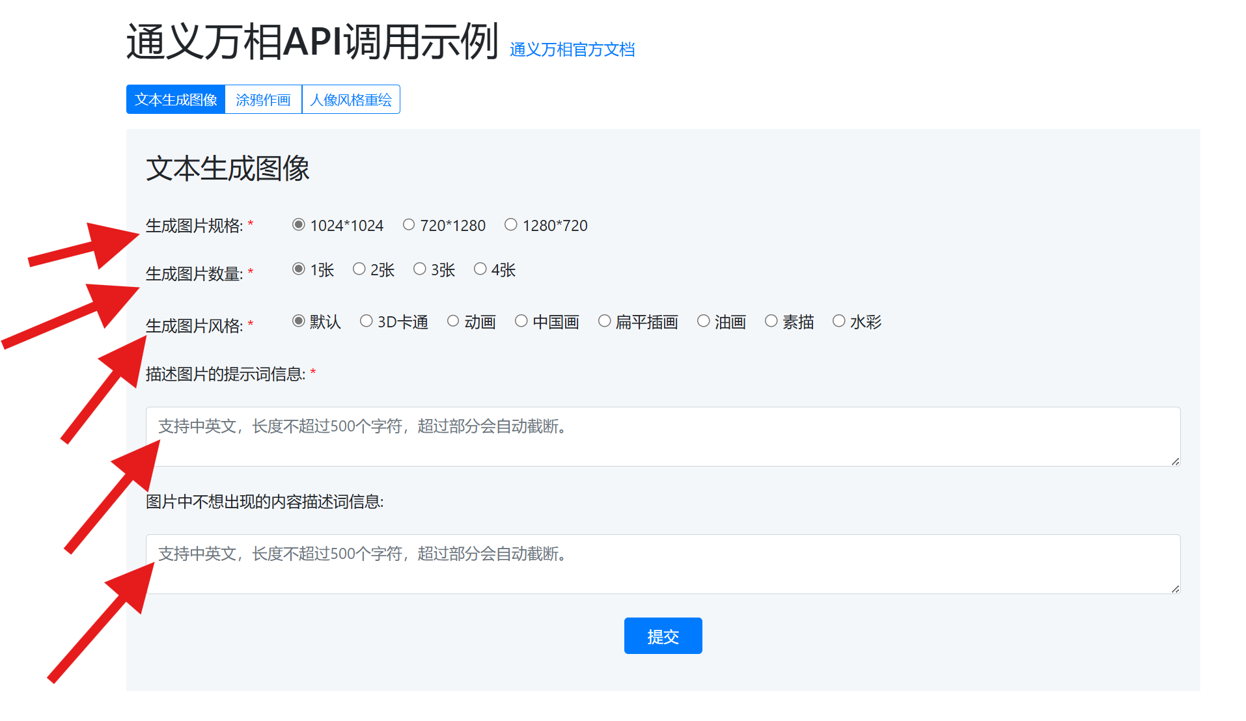The height and width of the screenshot is (721, 1246).
Task: Click the 描述图片的提示词信息 label
Action: tap(225, 374)
